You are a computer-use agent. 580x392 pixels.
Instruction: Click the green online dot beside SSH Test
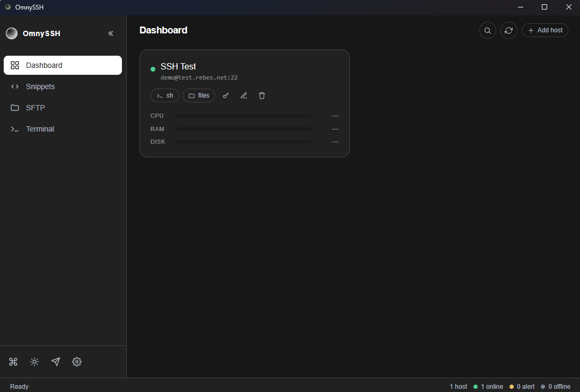tap(153, 69)
